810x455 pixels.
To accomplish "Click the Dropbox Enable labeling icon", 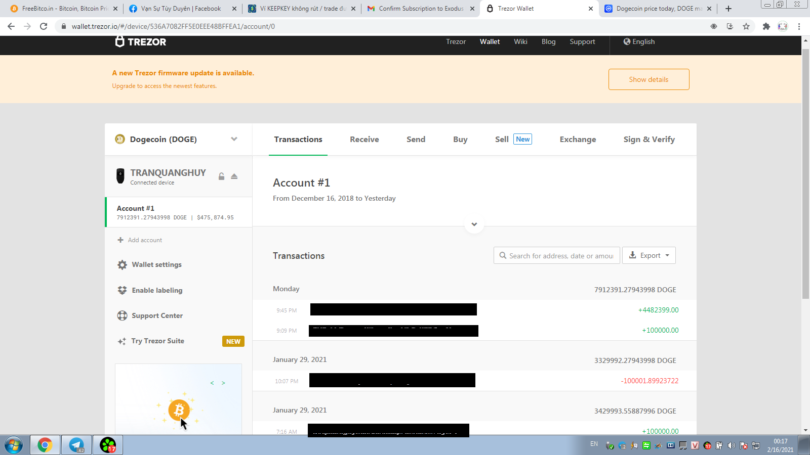I will pos(122,290).
